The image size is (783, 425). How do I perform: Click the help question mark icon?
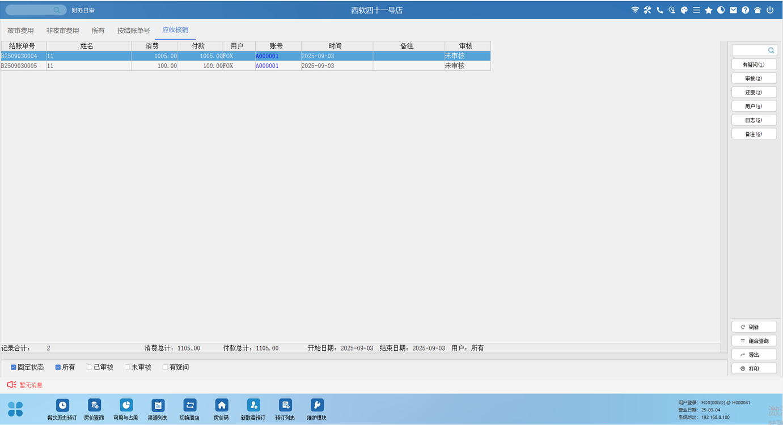746,10
